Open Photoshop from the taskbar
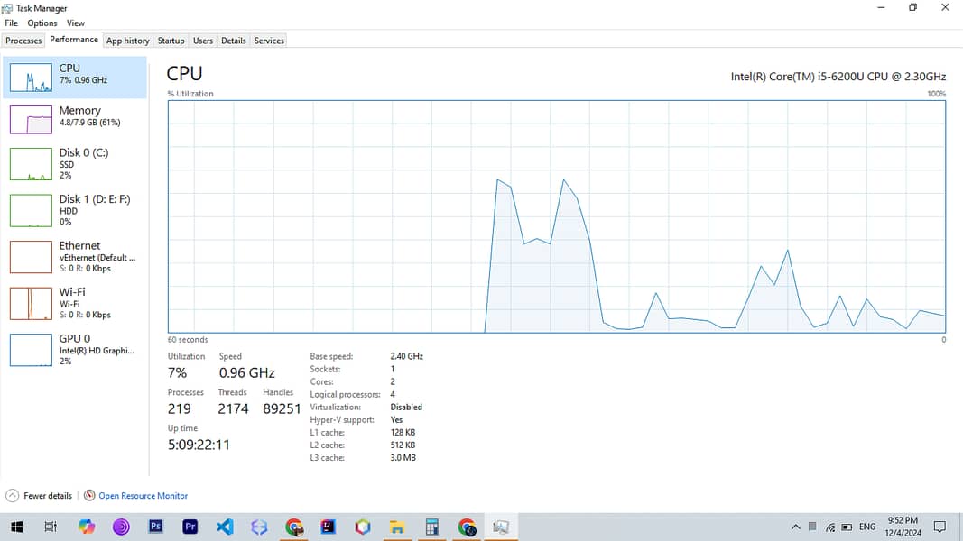 pyautogui.click(x=155, y=527)
